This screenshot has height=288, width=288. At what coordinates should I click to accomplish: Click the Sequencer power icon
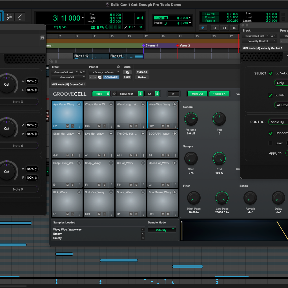coord(114,94)
